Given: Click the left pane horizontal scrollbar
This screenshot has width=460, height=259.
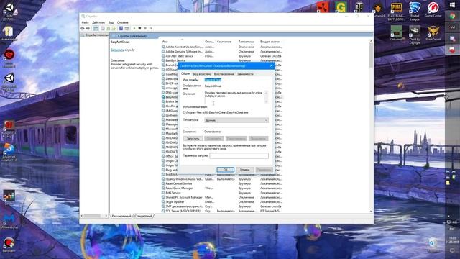Looking at the screenshot, I should pos(94,216).
